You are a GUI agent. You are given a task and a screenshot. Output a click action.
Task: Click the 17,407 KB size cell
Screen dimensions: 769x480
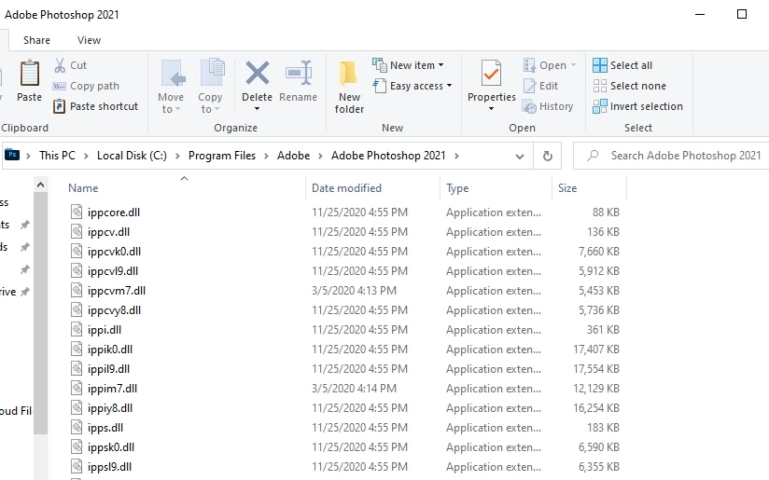click(595, 350)
